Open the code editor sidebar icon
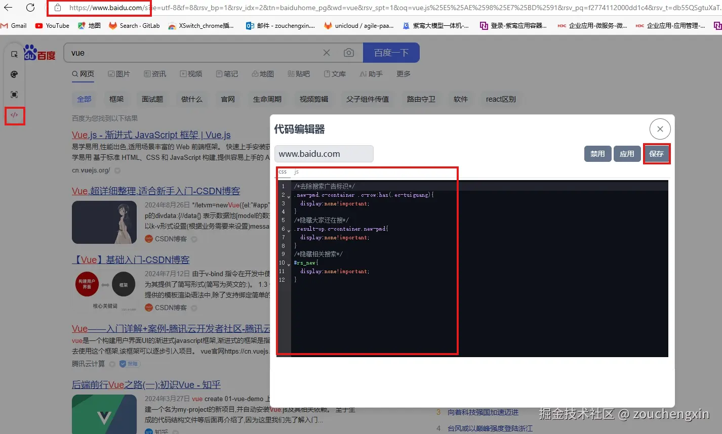722x434 pixels. (x=14, y=115)
